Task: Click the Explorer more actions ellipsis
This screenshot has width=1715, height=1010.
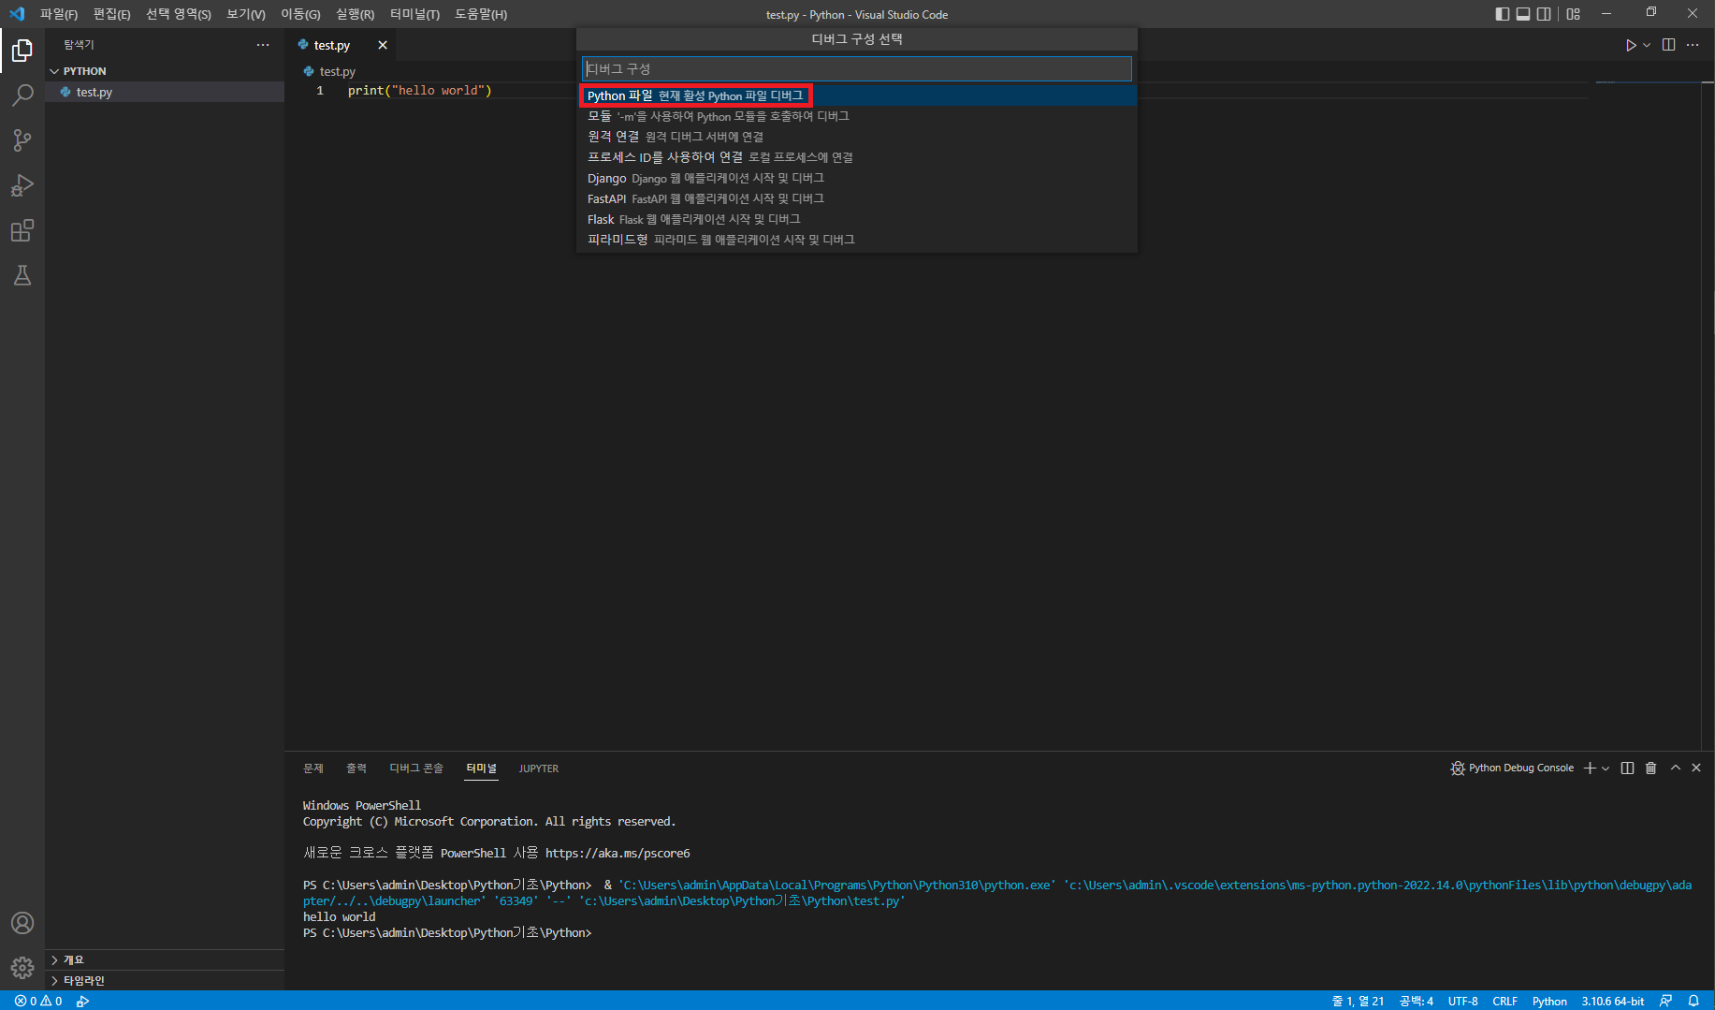Action: point(263,45)
